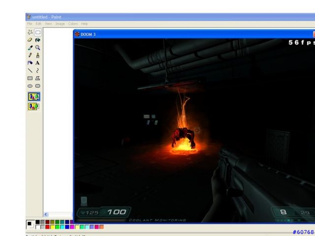Select the Brush tool
Screen dimensions: 315x236
[38, 55]
